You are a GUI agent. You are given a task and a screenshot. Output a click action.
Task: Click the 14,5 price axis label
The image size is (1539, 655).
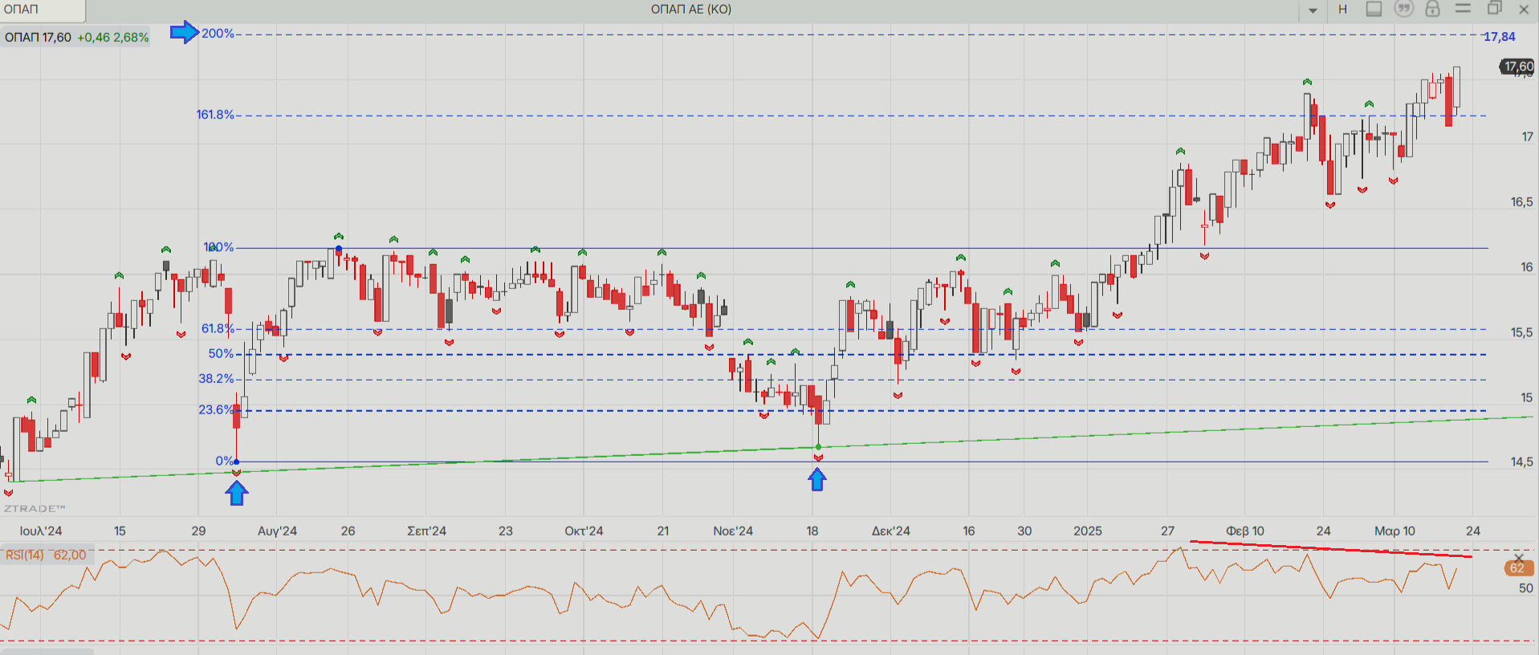1521,462
